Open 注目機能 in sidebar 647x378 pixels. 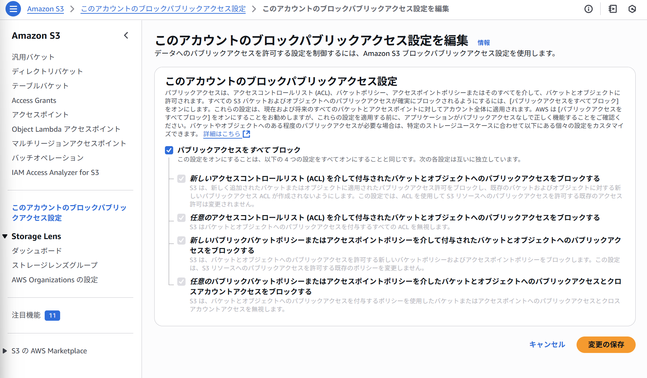(x=26, y=315)
